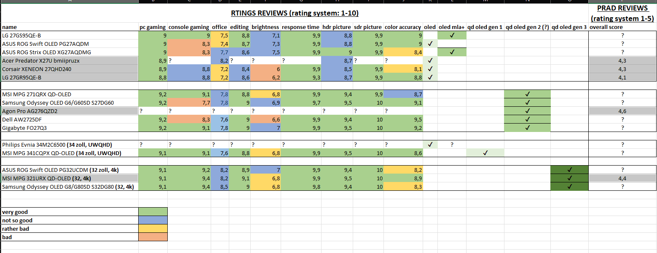Viewport: 657px width, 253px height.
Task: Select the MSI MPG 321URX QD-OLED cell
Action: click(70, 178)
